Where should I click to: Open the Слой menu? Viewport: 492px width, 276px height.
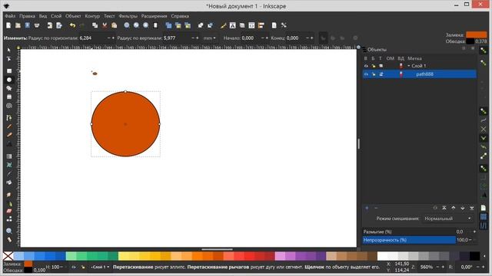tap(56, 16)
